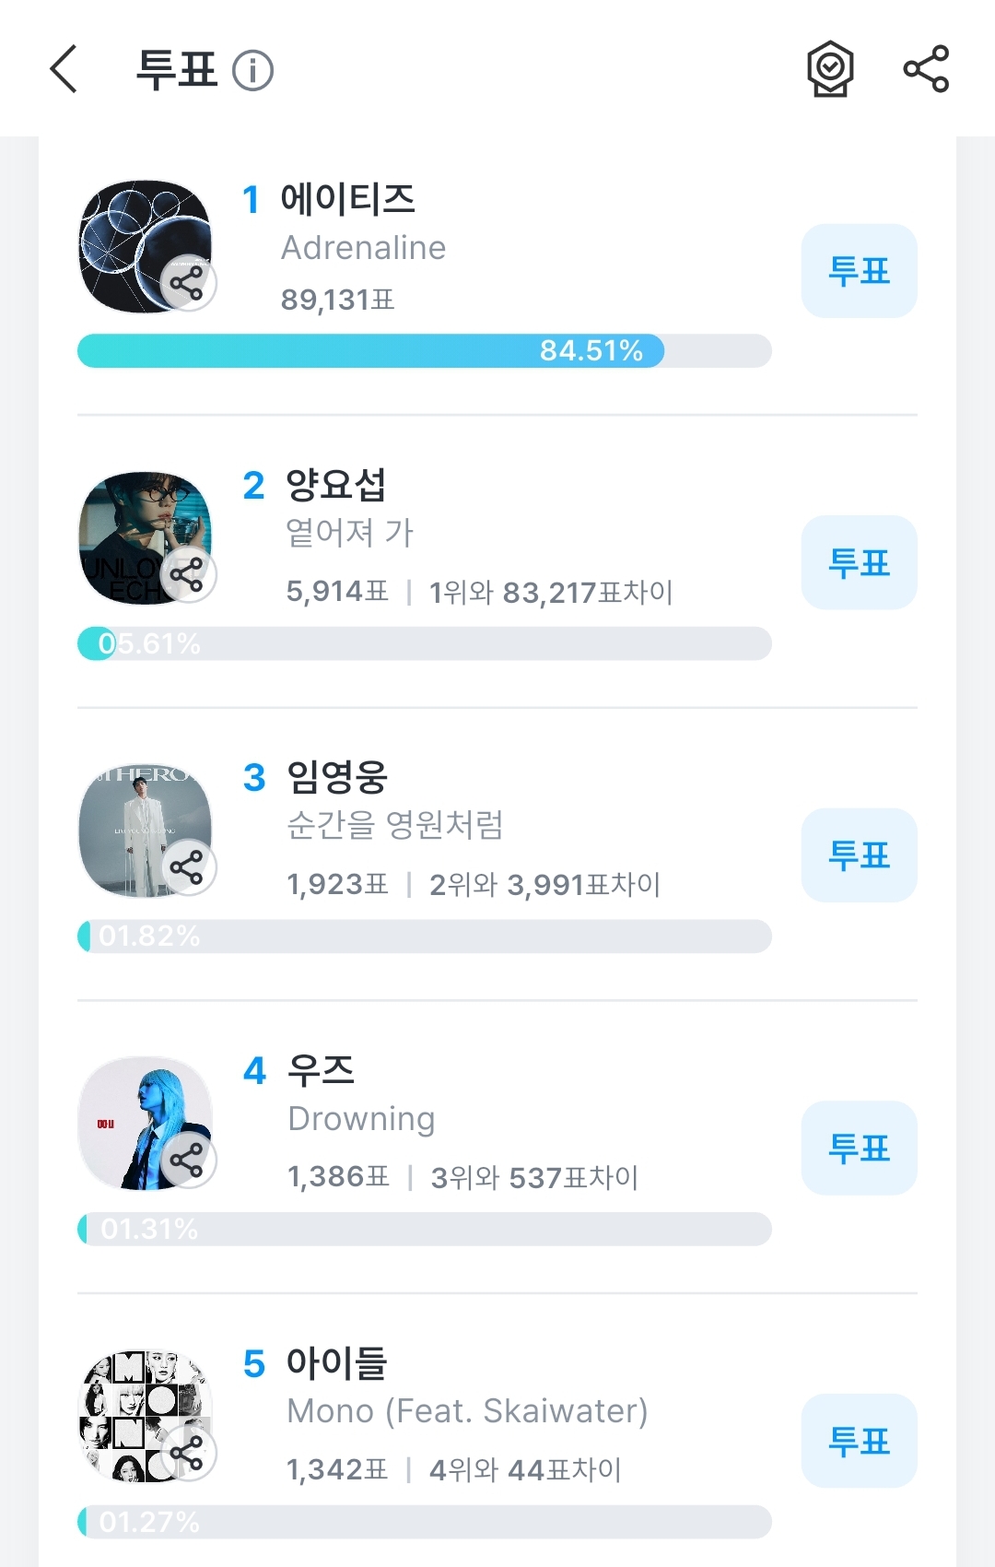995x1567 pixels.
Task: Click the 05.61% progress bar
Action: click(424, 643)
